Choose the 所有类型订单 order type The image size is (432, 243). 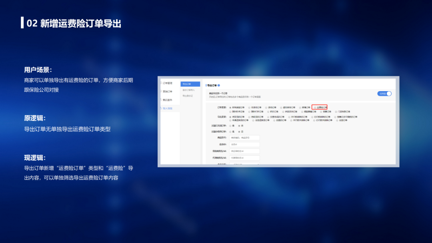click(x=230, y=107)
